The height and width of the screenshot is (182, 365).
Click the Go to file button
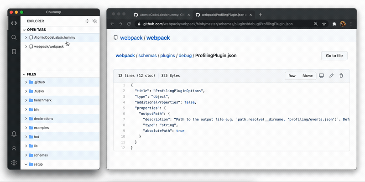pyautogui.click(x=334, y=56)
